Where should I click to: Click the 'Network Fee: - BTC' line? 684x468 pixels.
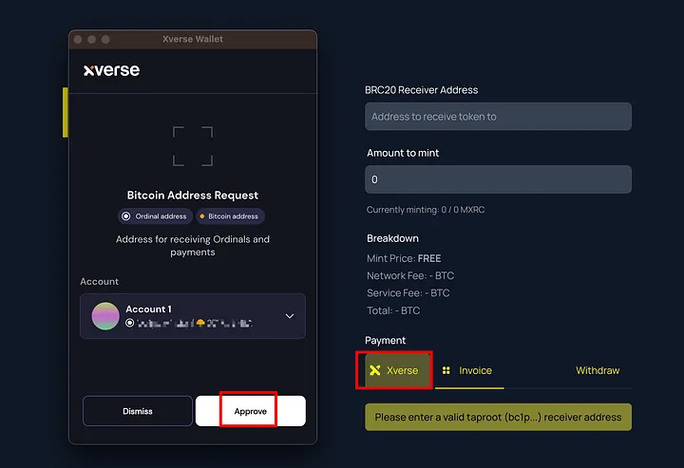pyautogui.click(x=410, y=276)
